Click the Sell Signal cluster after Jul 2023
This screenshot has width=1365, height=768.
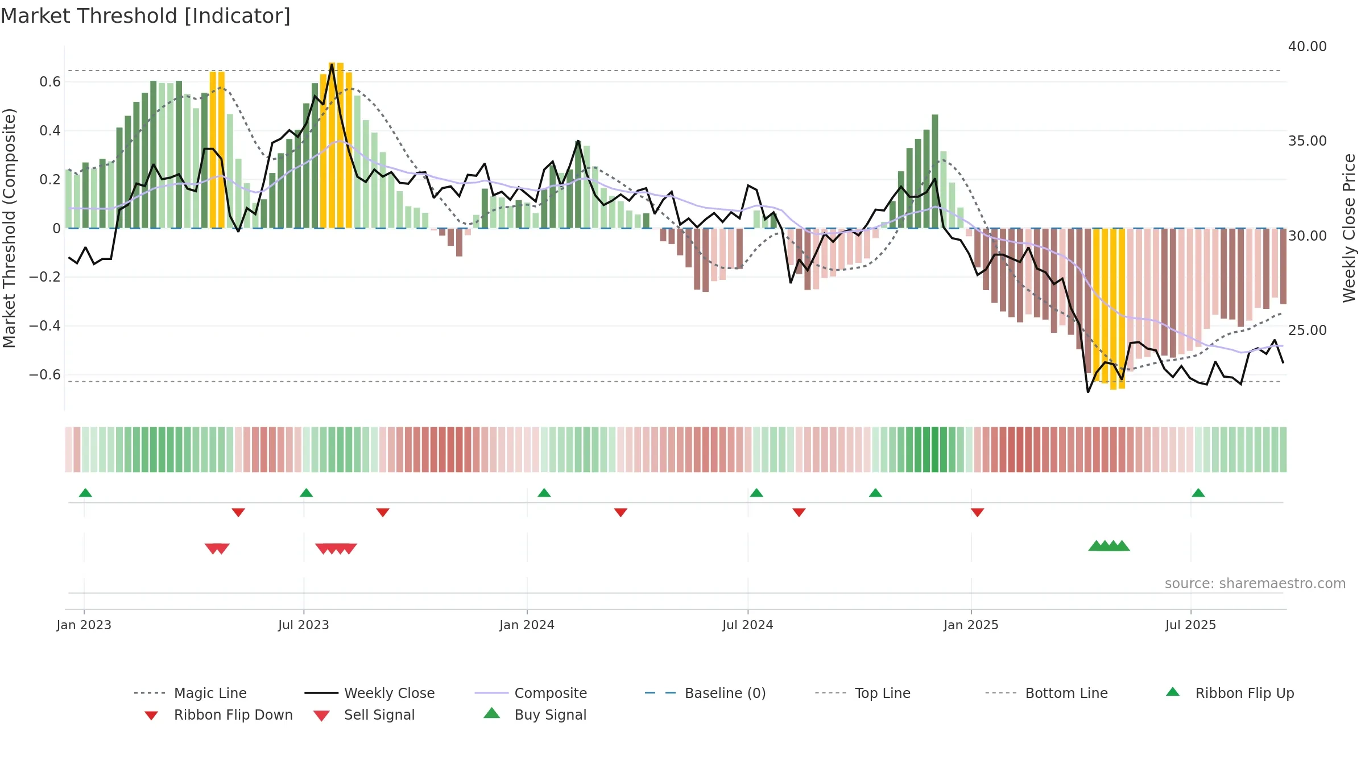(336, 548)
